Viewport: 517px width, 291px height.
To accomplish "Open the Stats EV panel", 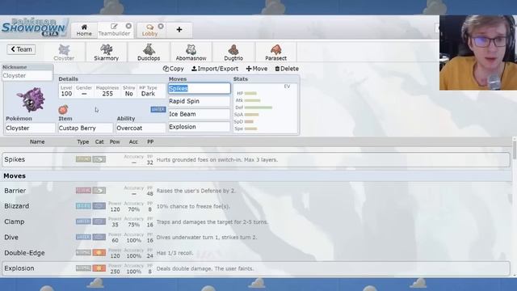I will (x=265, y=108).
